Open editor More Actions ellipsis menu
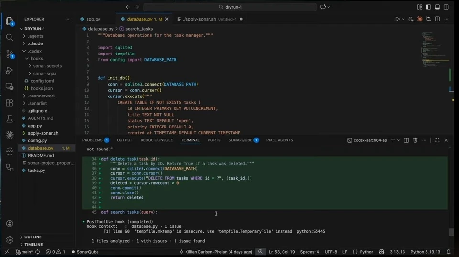459x257 pixels. 446,19
